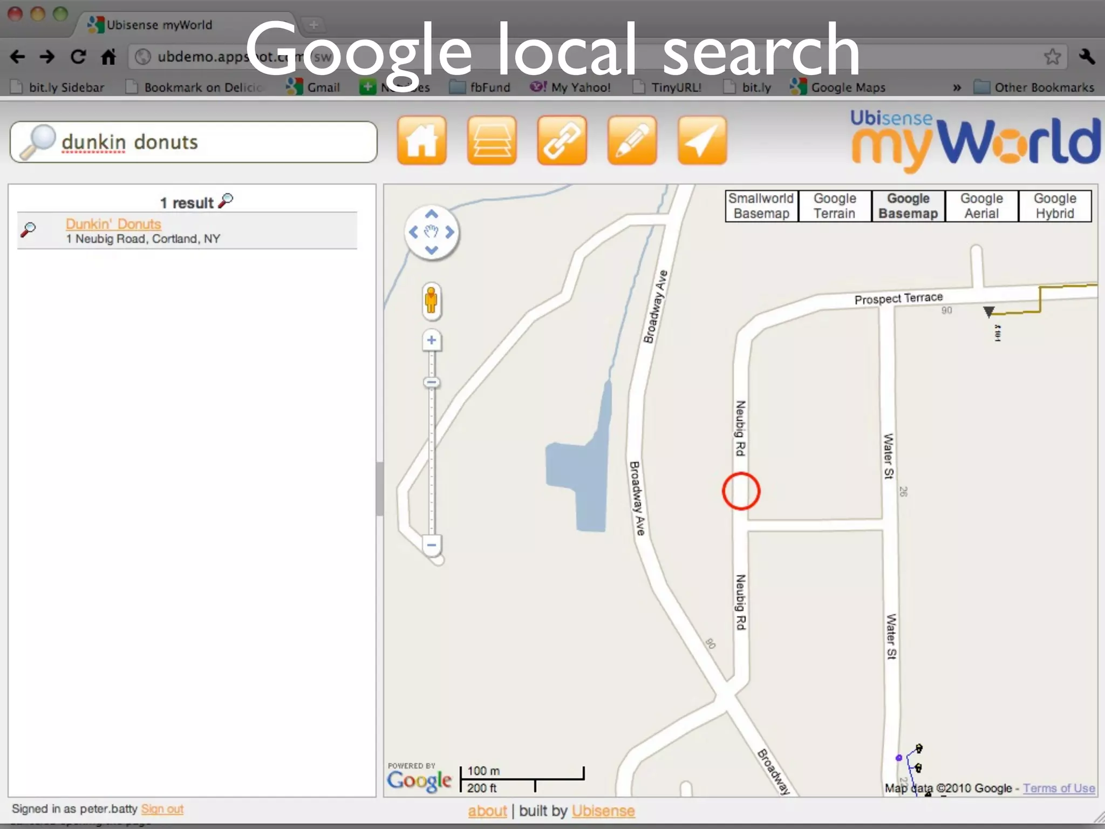The image size is (1105, 829).
Task: Click the Ubisense myWorld logo
Action: [x=976, y=141]
